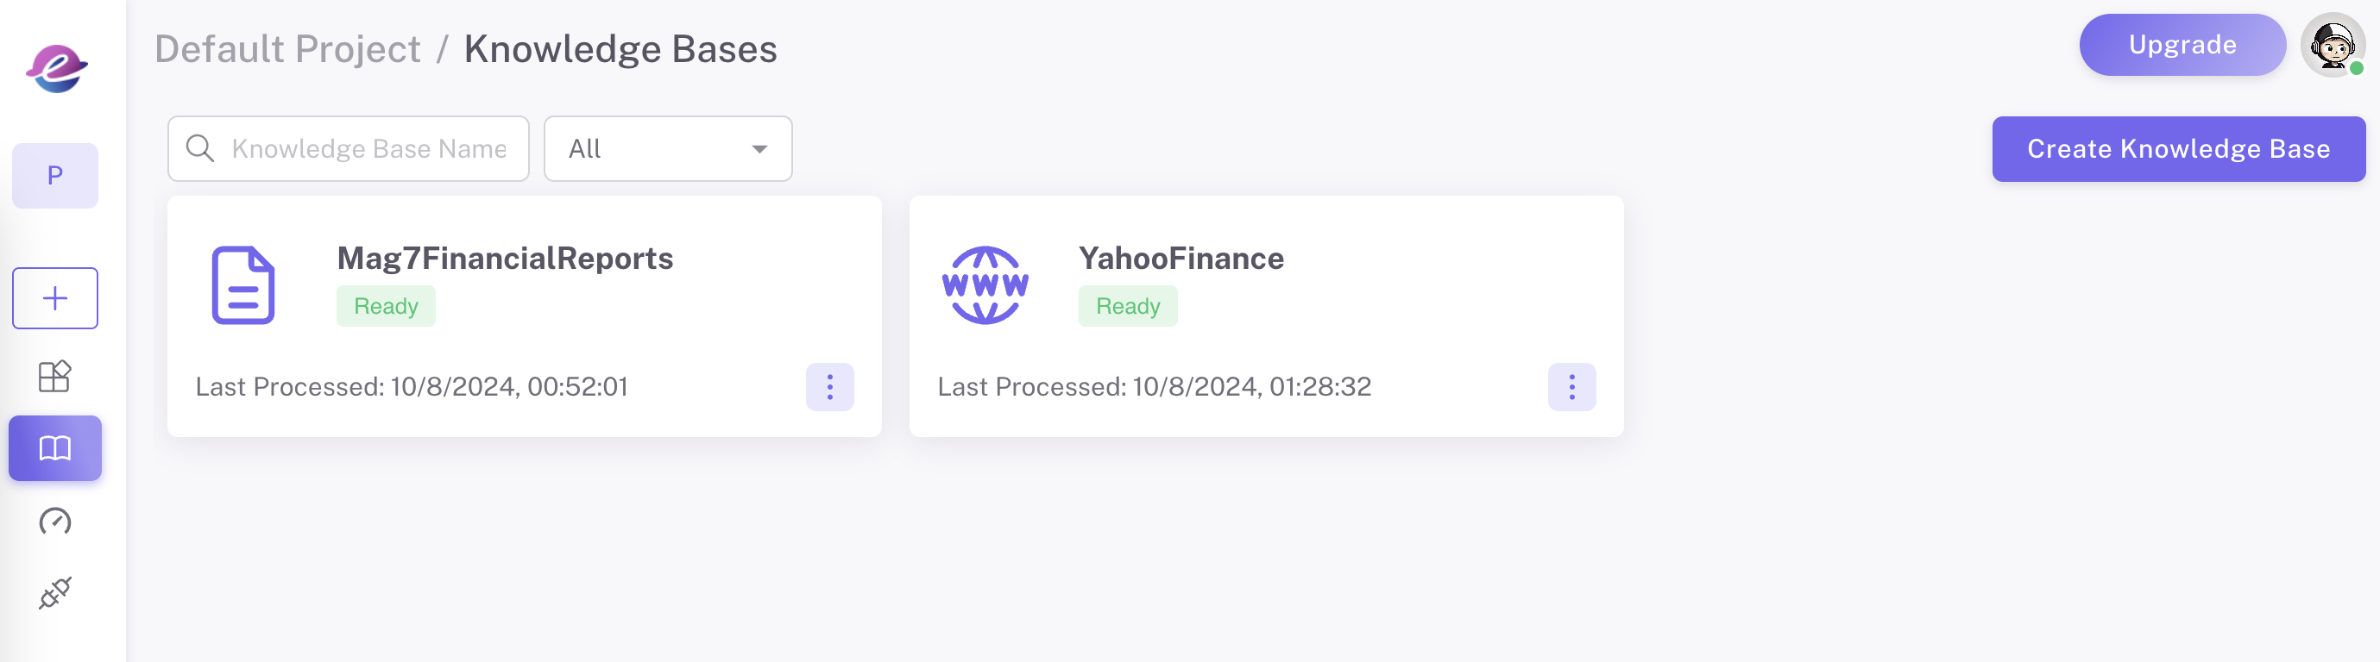This screenshot has height=662, width=2380.
Task: Click the Upgrade button
Action: coord(2182,44)
